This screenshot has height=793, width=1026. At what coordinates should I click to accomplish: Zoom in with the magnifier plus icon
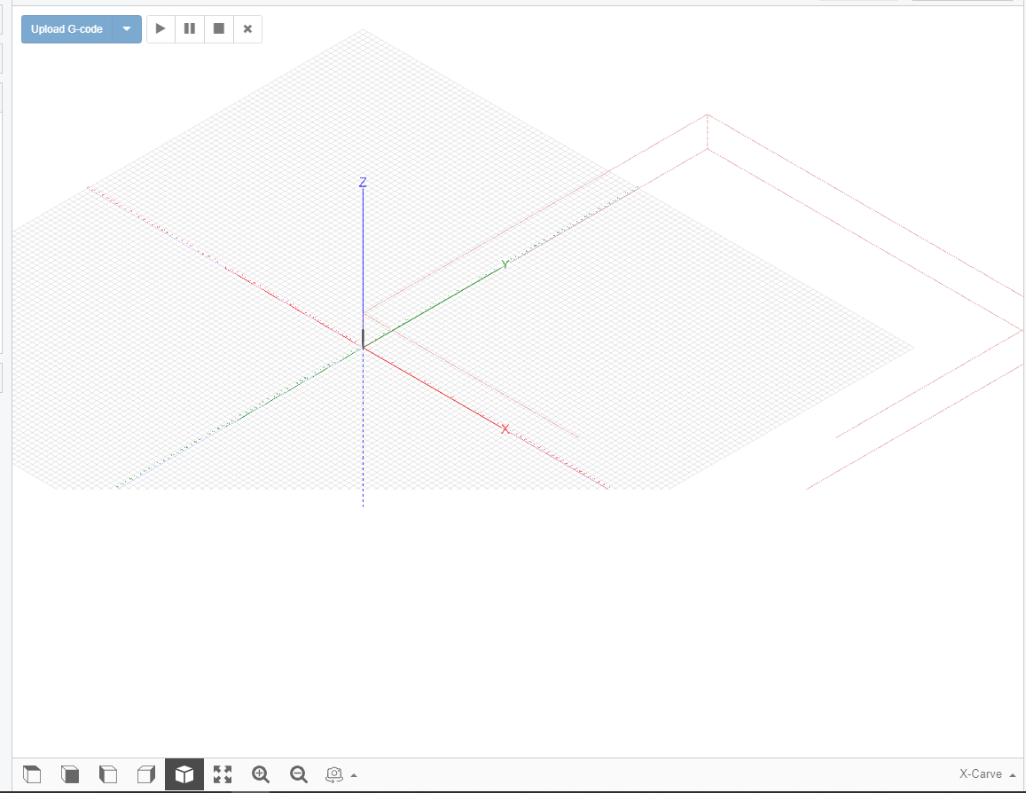click(261, 774)
